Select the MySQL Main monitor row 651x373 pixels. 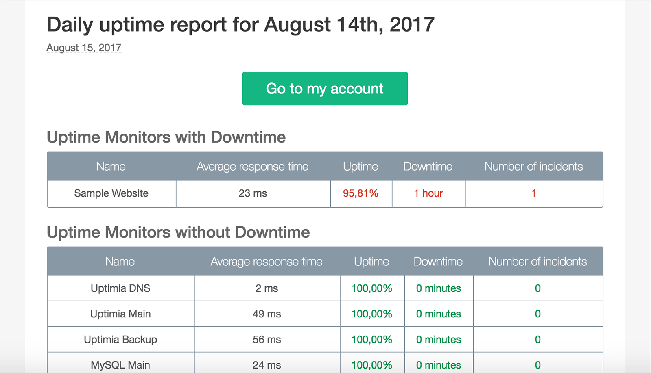120,364
